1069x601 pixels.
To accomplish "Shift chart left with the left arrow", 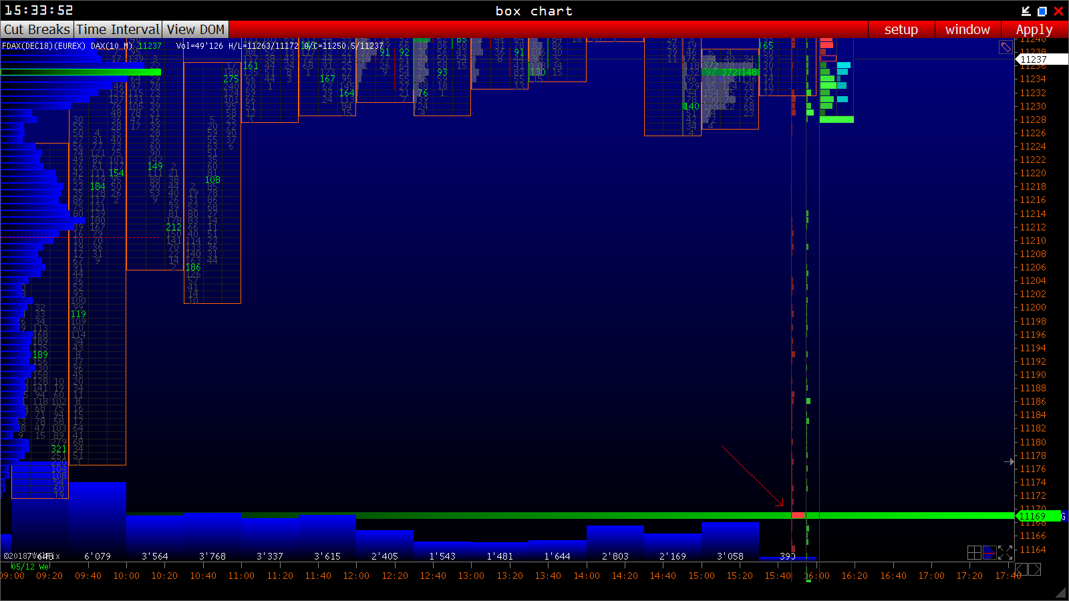I will 1021,569.
